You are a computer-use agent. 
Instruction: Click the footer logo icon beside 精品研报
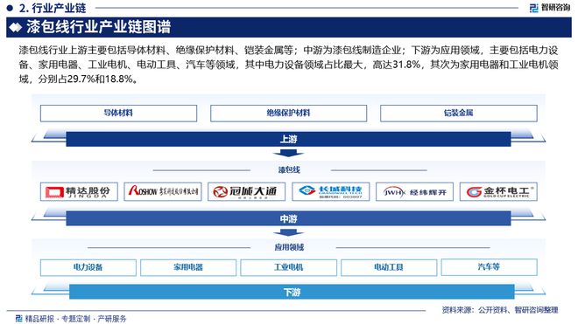[19, 319]
